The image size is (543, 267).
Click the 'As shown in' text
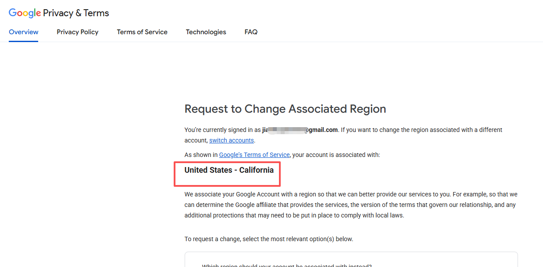[x=201, y=155]
